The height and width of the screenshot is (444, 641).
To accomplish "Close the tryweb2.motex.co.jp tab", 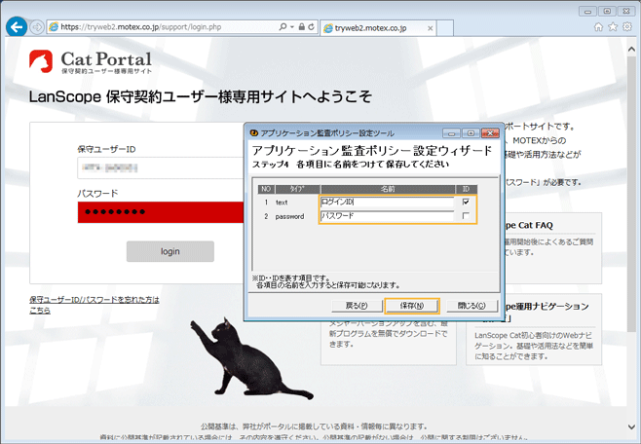I will [430, 28].
